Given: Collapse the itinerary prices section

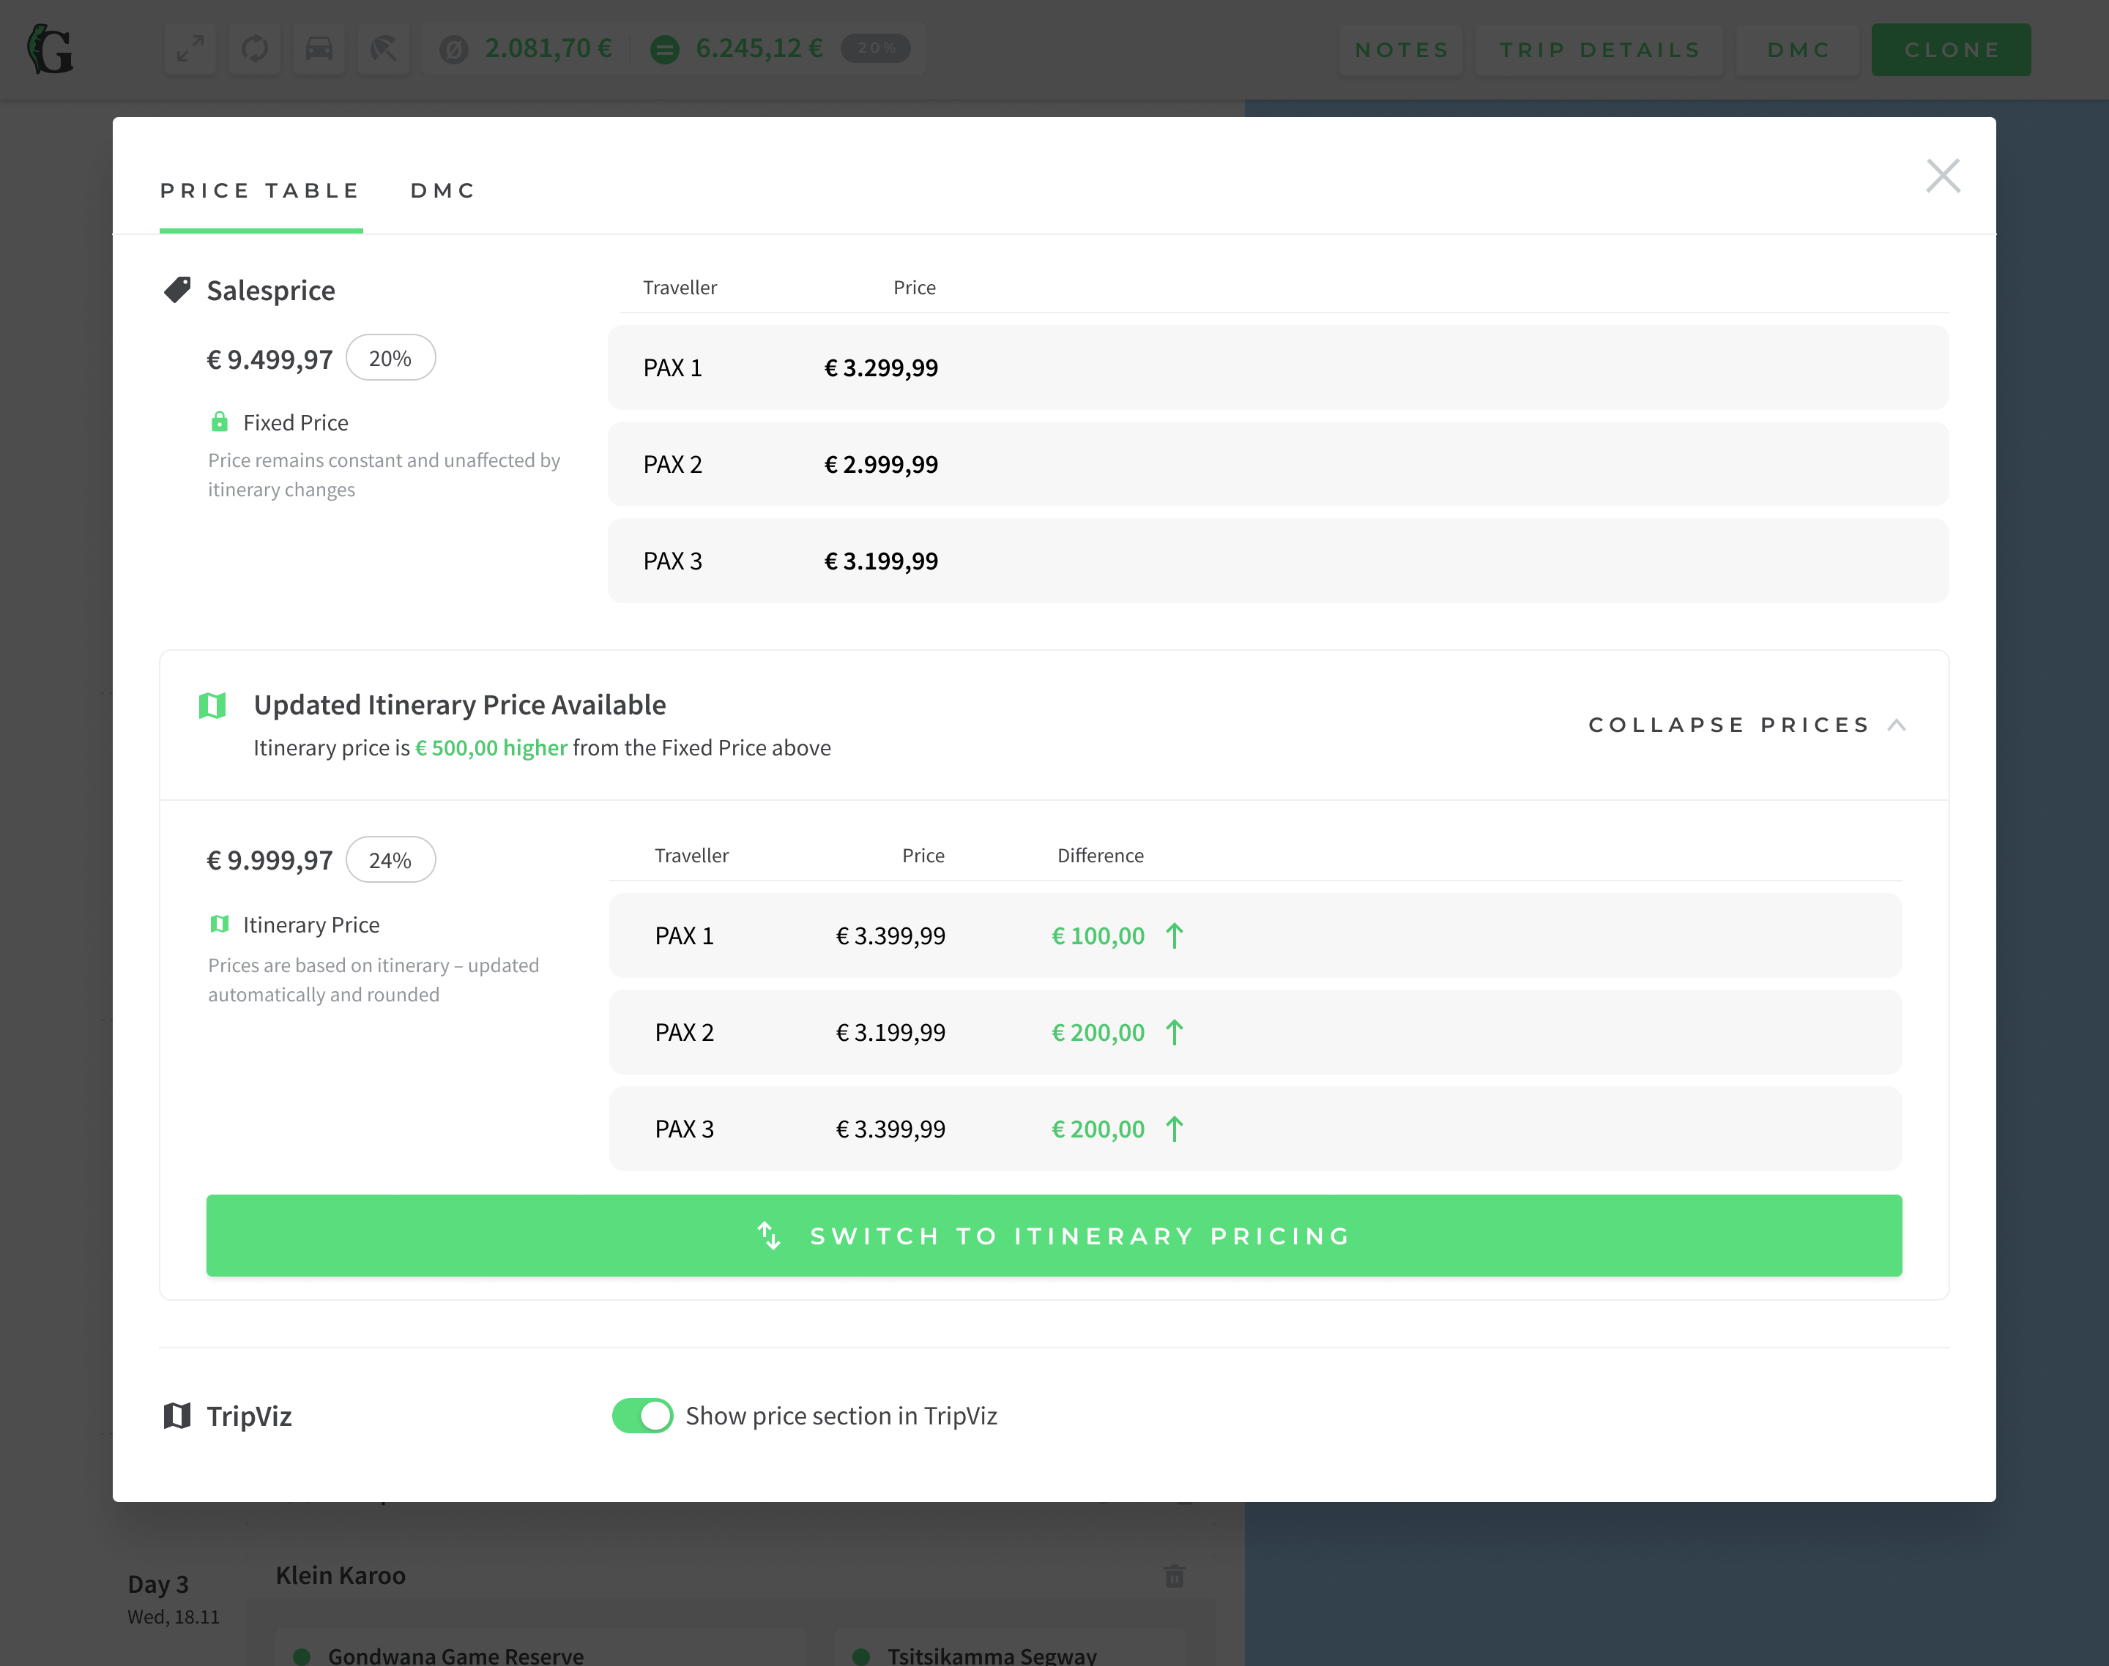Looking at the screenshot, I should 1747,725.
